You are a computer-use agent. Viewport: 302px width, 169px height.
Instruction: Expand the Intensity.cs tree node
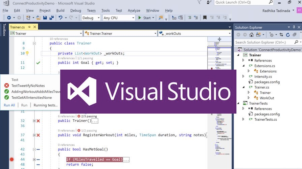243,76
